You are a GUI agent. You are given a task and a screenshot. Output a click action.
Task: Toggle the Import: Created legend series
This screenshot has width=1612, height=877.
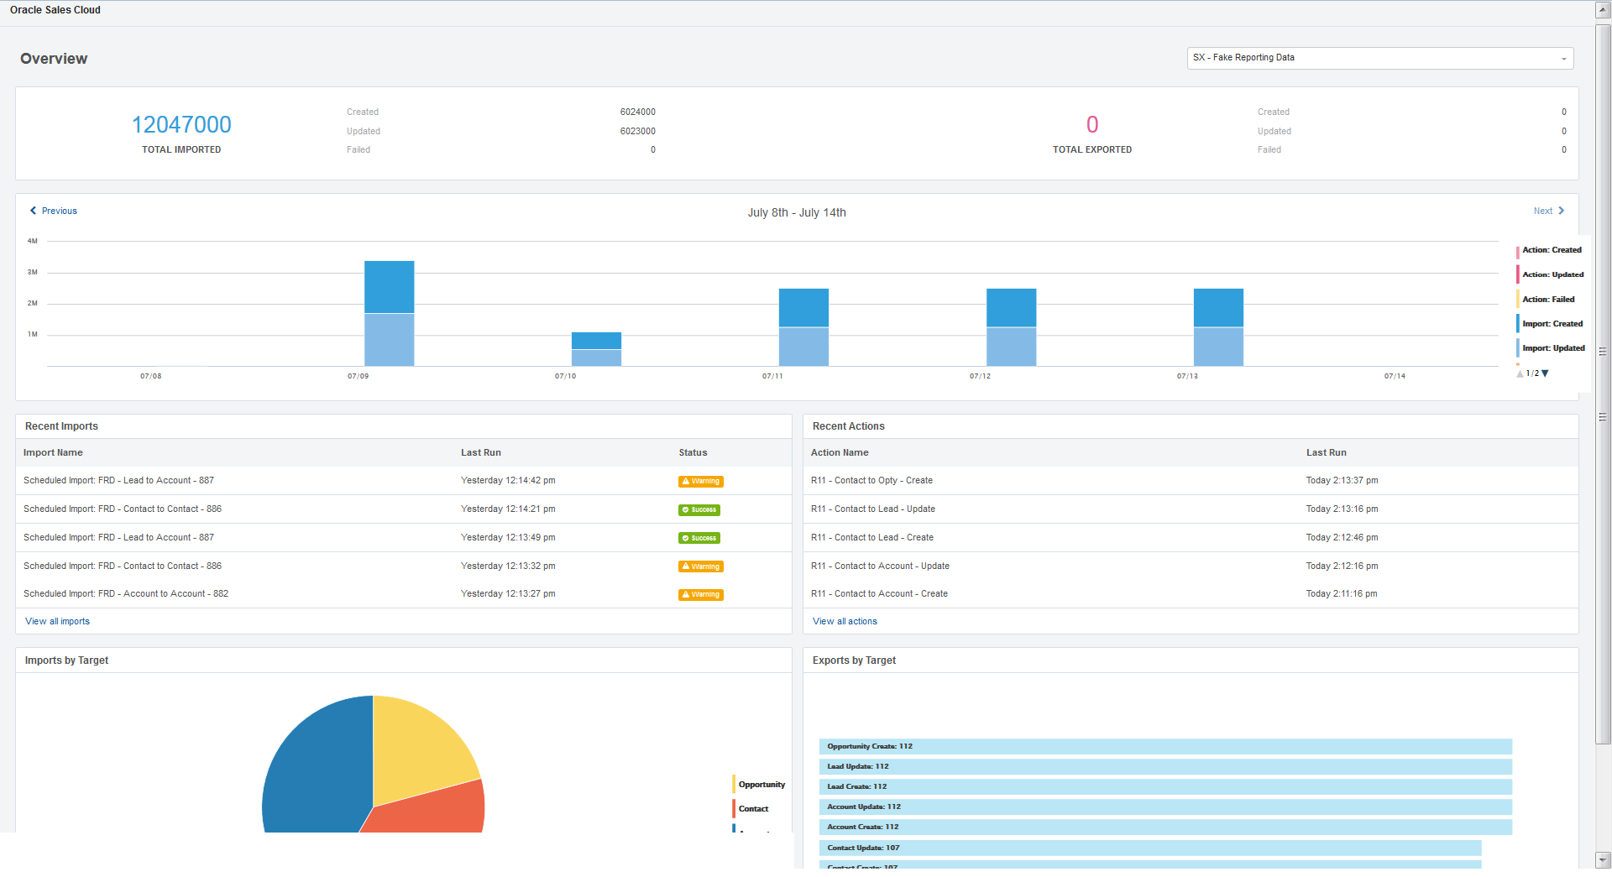coord(1552,324)
